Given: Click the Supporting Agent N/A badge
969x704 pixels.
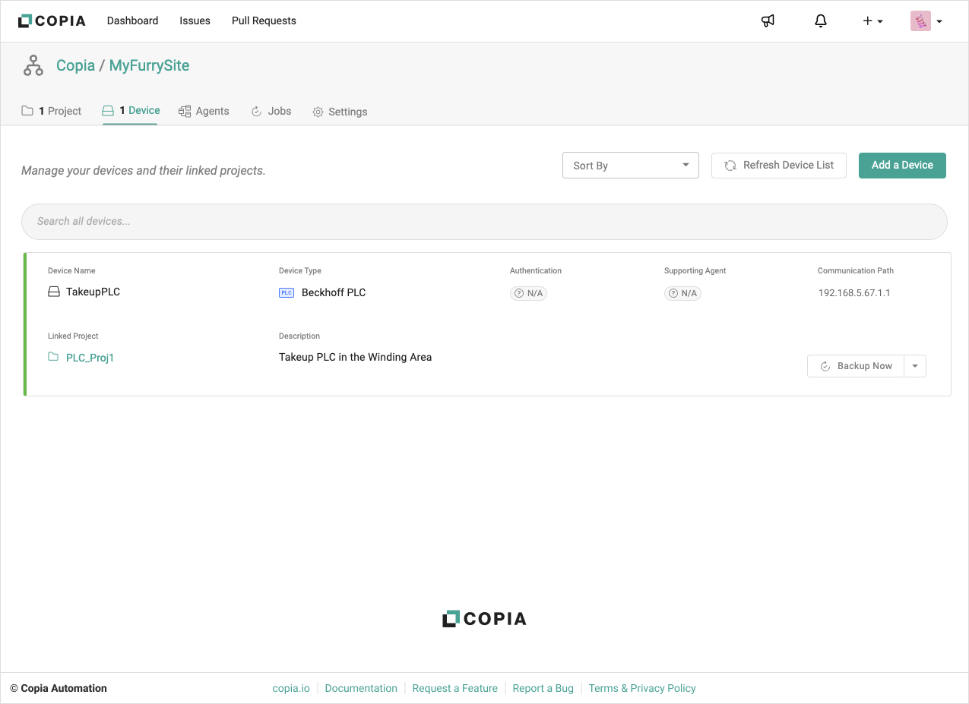Looking at the screenshot, I should (x=682, y=293).
